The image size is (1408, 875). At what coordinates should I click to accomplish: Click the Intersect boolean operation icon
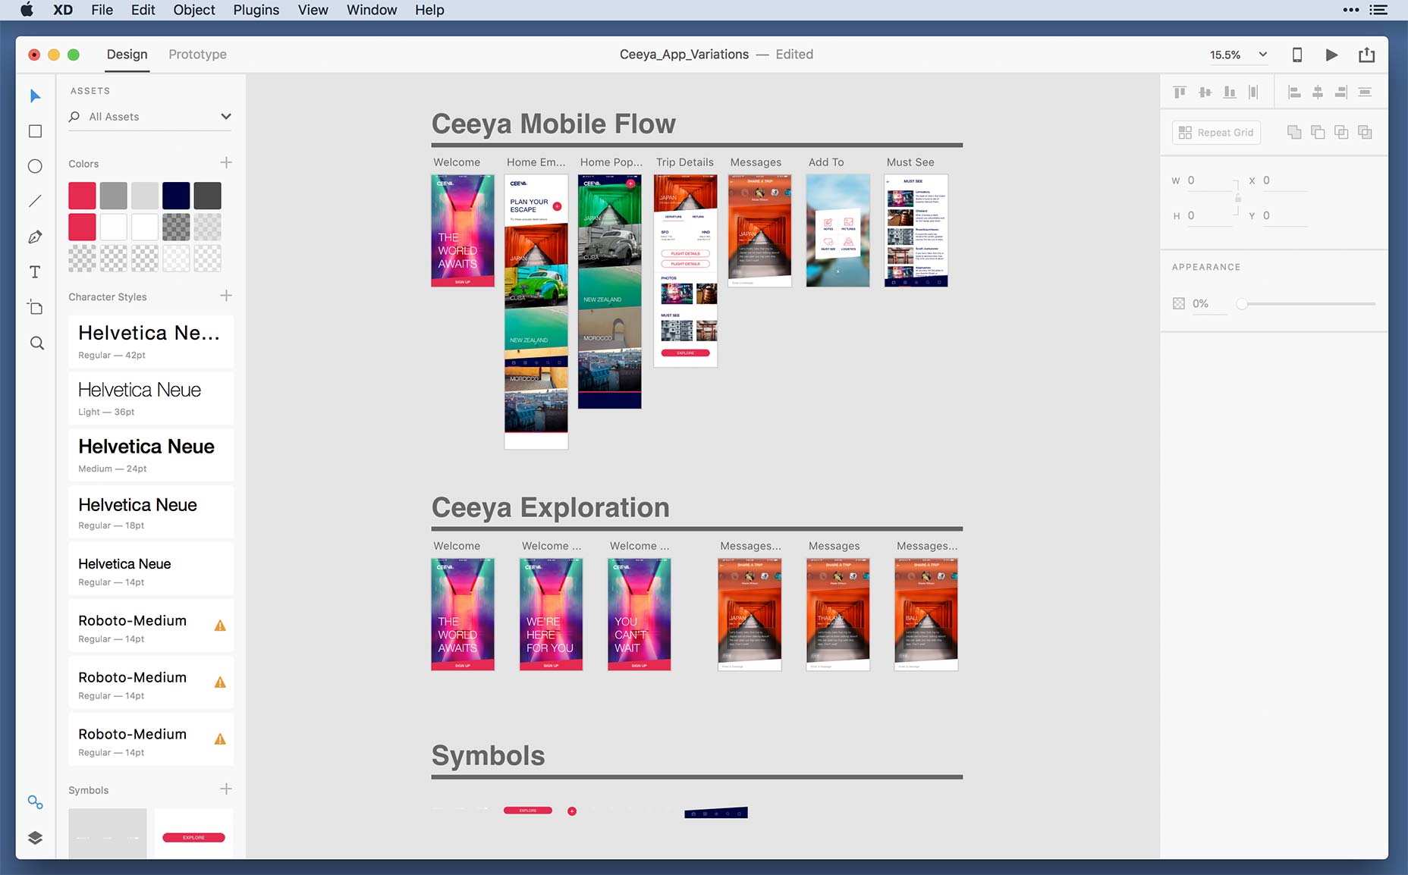[1341, 132]
